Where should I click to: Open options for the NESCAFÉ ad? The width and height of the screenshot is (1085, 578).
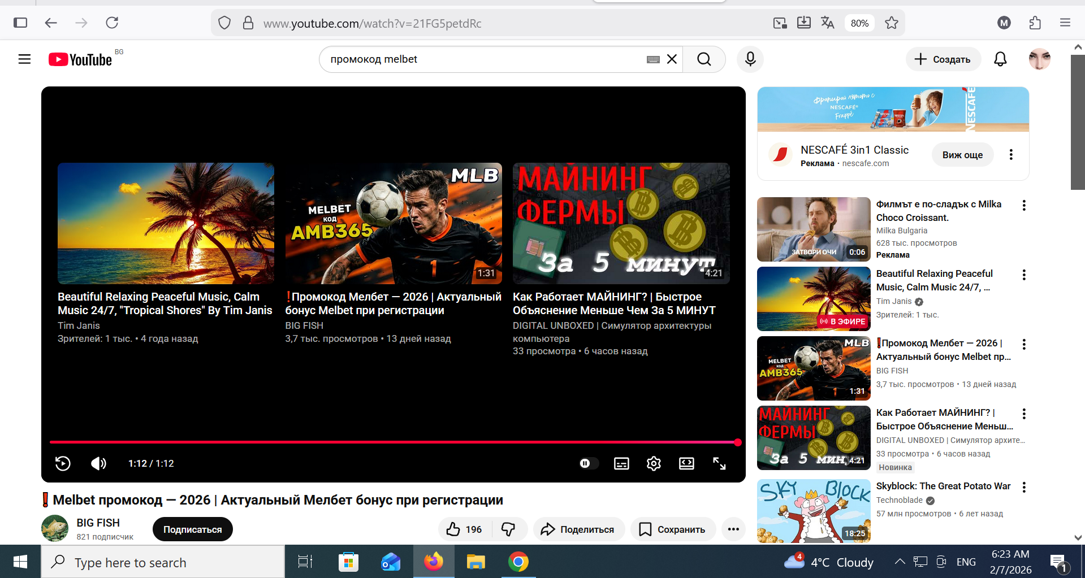(1011, 155)
